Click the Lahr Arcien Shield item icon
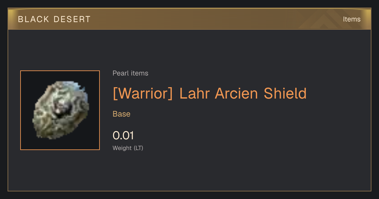 pos(60,110)
